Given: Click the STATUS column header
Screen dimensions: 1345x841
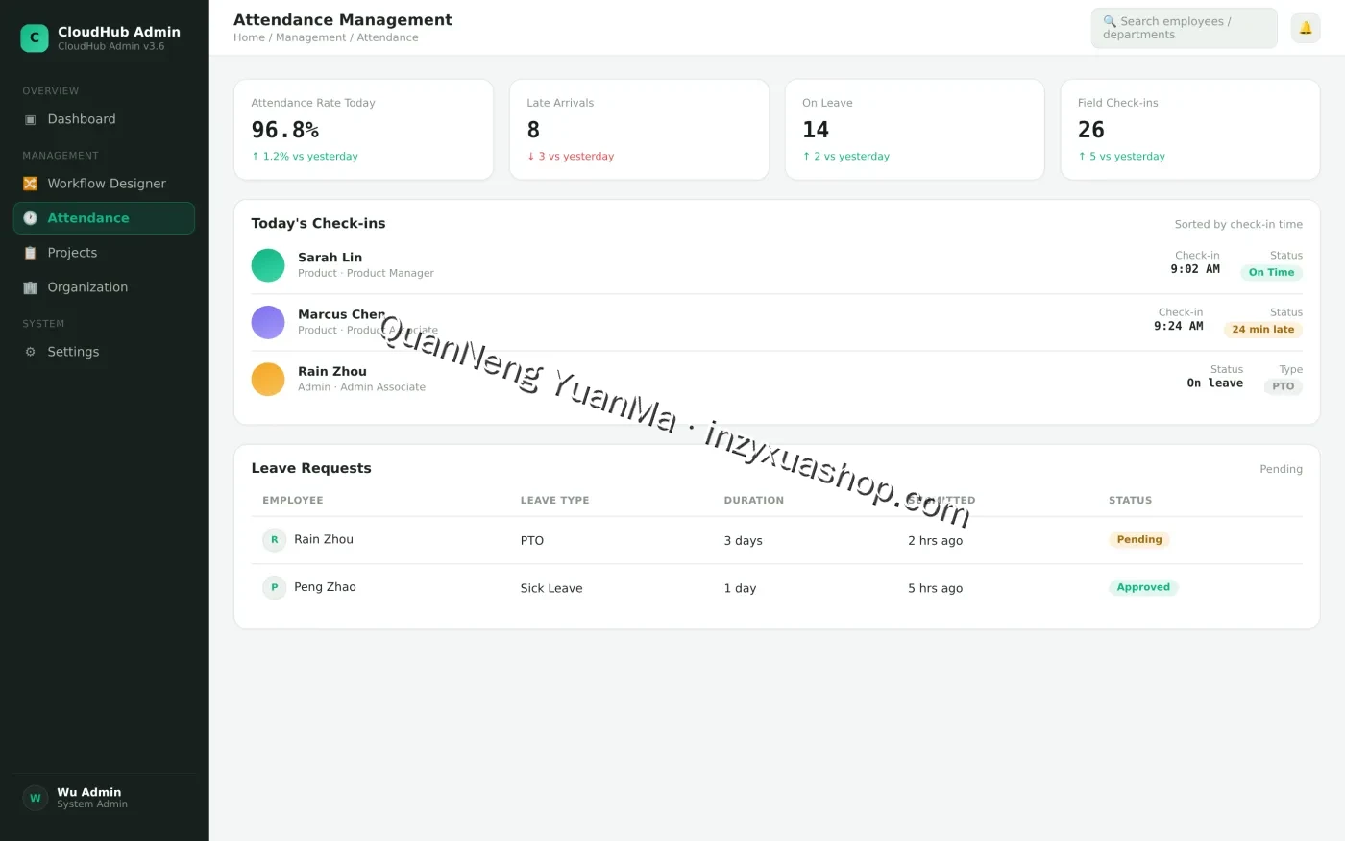Looking at the screenshot, I should pyautogui.click(x=1130, y=501).
